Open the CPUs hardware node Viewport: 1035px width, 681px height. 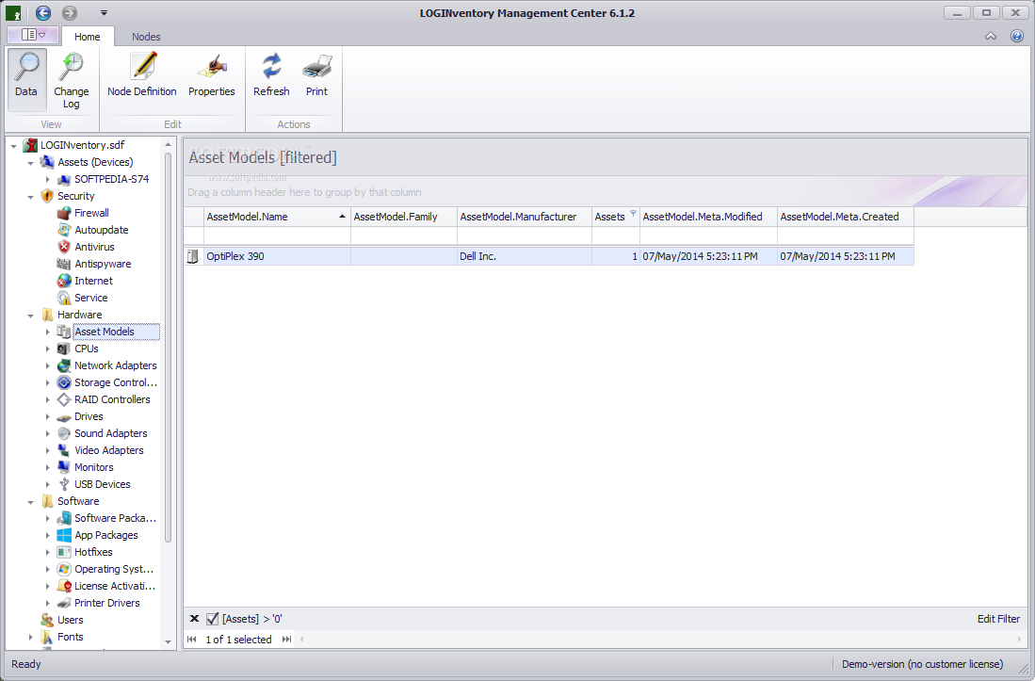point(86,349)
